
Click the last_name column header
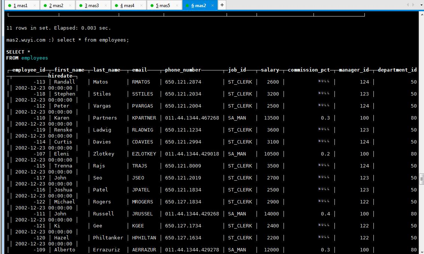coord(106,70)
